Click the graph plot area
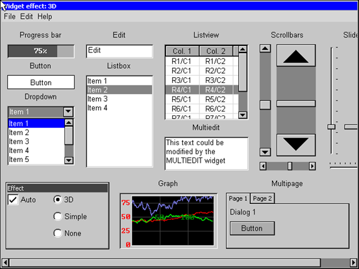 pos(173,220)
